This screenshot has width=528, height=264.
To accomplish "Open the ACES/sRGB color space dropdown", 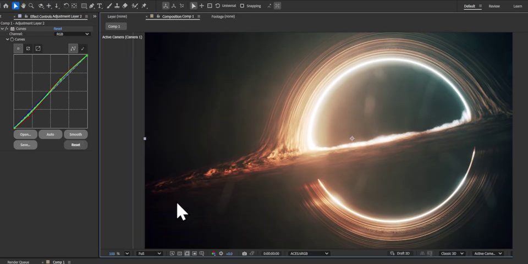I will (x=309, y=254).
